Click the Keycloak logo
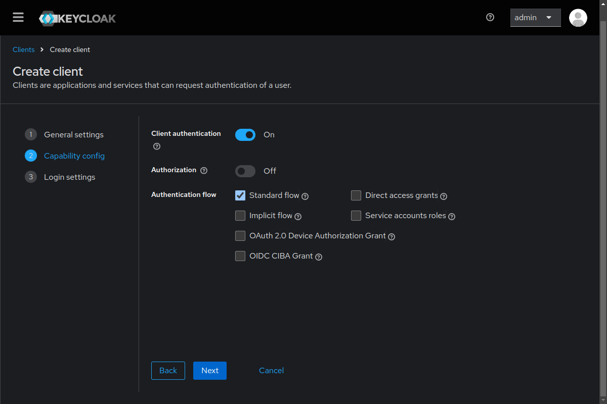607x404 pixels. click(x=77, y=19)
